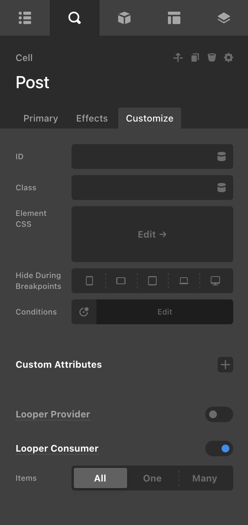Screen dimensions: 248x525
Task: Disable the Looper Consumer toggle
Action: [x=219, y=449]
